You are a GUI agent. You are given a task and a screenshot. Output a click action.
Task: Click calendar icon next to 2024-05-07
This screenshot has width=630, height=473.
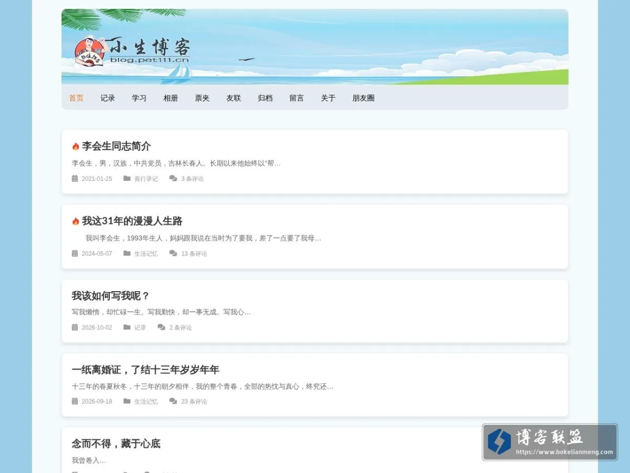pos(75,253)
